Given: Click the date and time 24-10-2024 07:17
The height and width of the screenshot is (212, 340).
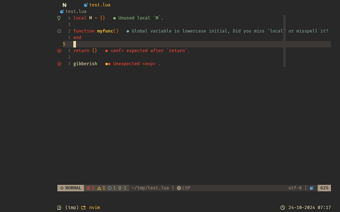Looking at the screenshot, I should coord(309,207).
